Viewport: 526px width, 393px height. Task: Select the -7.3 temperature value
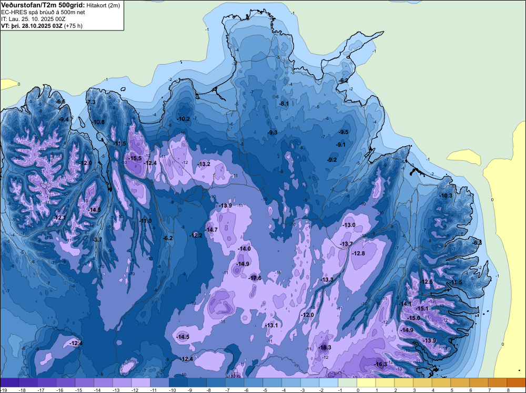tap(91, 102)
